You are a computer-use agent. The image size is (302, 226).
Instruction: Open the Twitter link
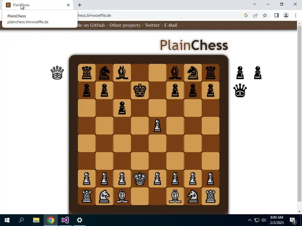coord(152,25)
